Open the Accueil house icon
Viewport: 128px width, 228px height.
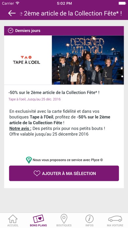click(x=13, y=219)
